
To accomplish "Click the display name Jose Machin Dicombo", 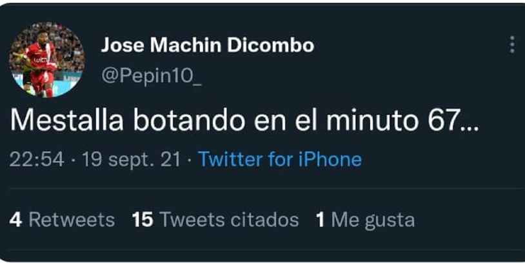I will (x=207, y=45).
